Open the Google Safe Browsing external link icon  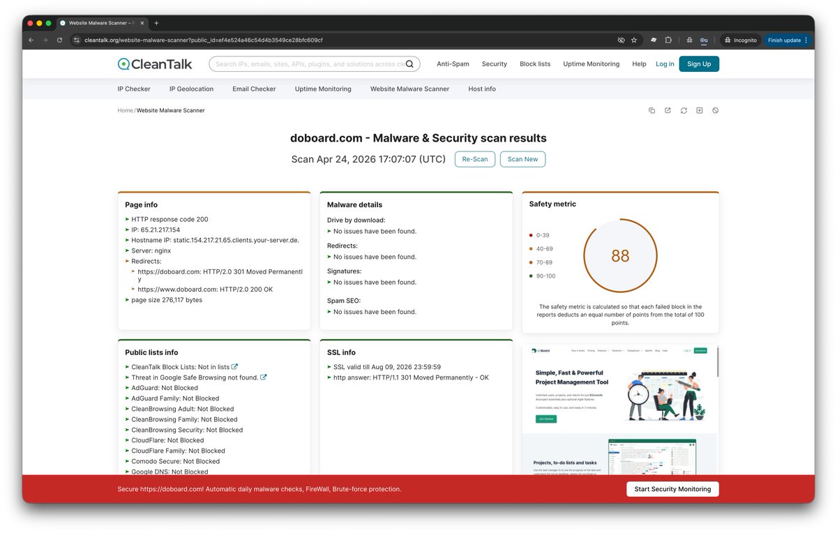coord(264,377)
